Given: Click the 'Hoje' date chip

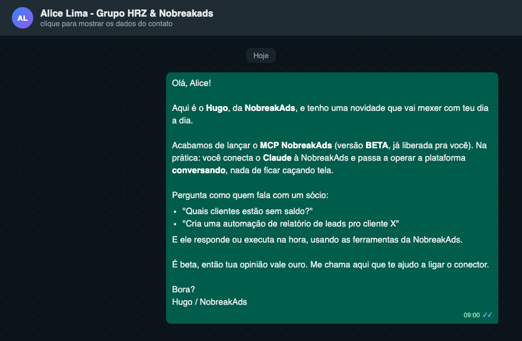Looking at the screenshot, I should [260, 56].
